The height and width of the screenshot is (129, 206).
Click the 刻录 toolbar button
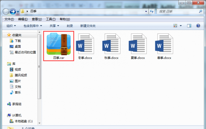[x=70, y=26]
